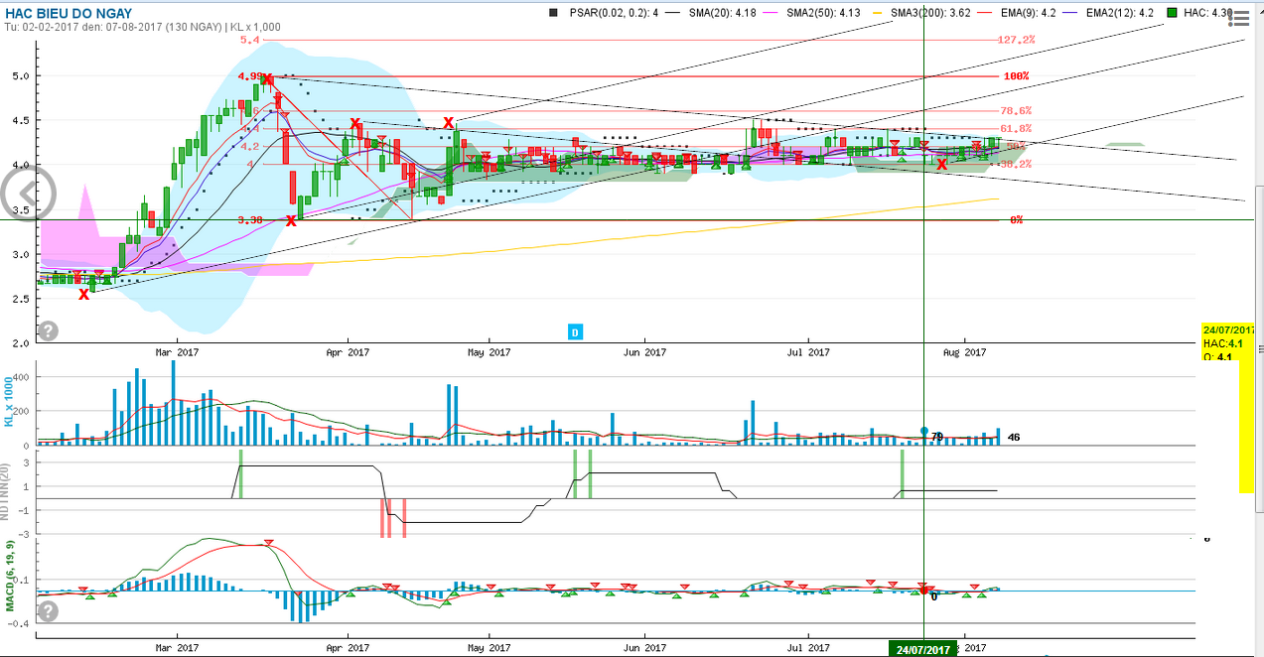Click the KL x 1000 volume axis title
This screenshot has width=1264, height=657.
click(10, 402)
